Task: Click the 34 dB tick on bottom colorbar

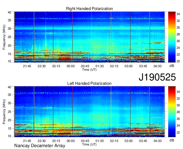Action: tap(178, 92)
